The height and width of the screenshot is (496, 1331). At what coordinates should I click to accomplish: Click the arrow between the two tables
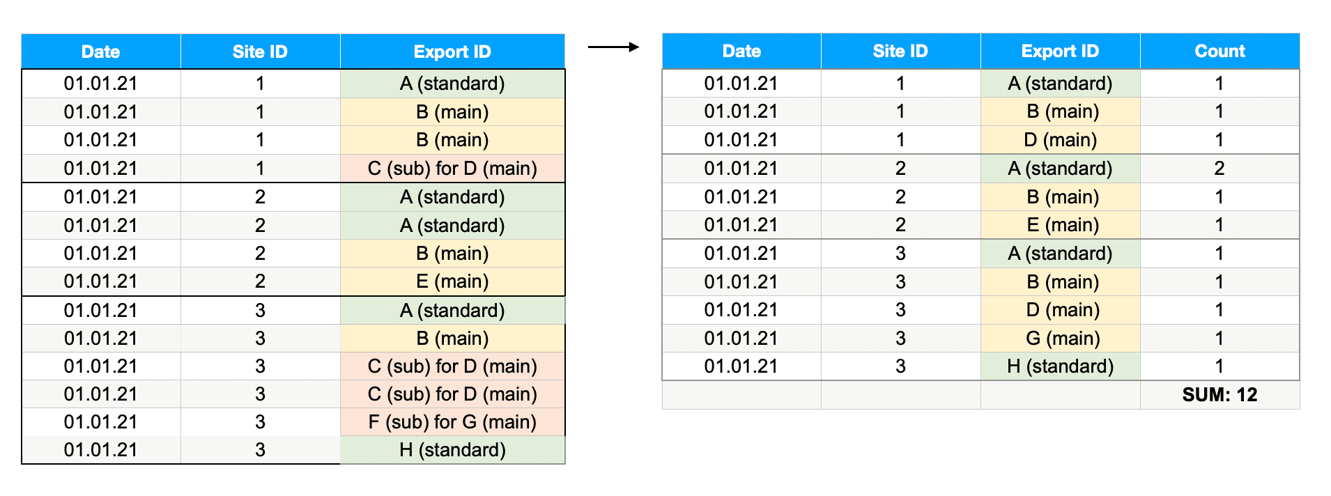(613, 47)
